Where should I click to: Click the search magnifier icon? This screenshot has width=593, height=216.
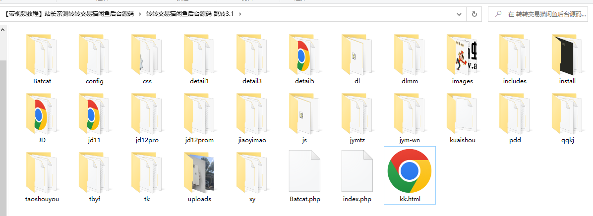(x=498, y=14)
